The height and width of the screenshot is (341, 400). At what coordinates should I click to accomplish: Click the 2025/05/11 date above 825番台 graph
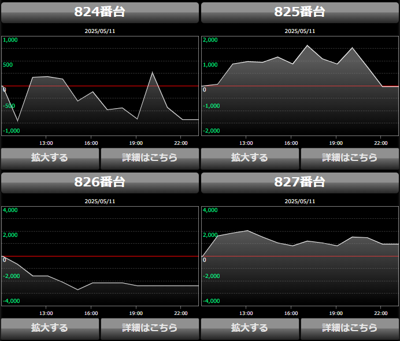pyautogui.click(x=300, y=31)
